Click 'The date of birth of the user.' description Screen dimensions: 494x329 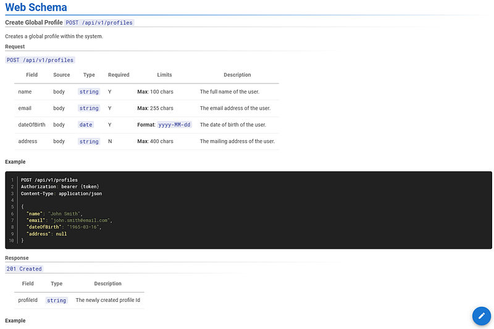coord(233,125)
